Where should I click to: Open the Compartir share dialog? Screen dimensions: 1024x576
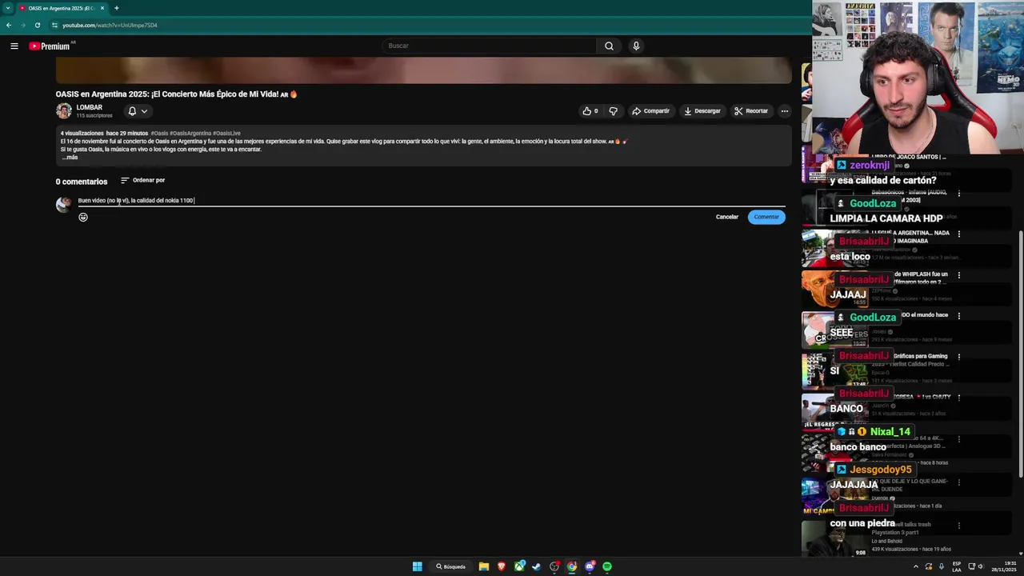650,111
